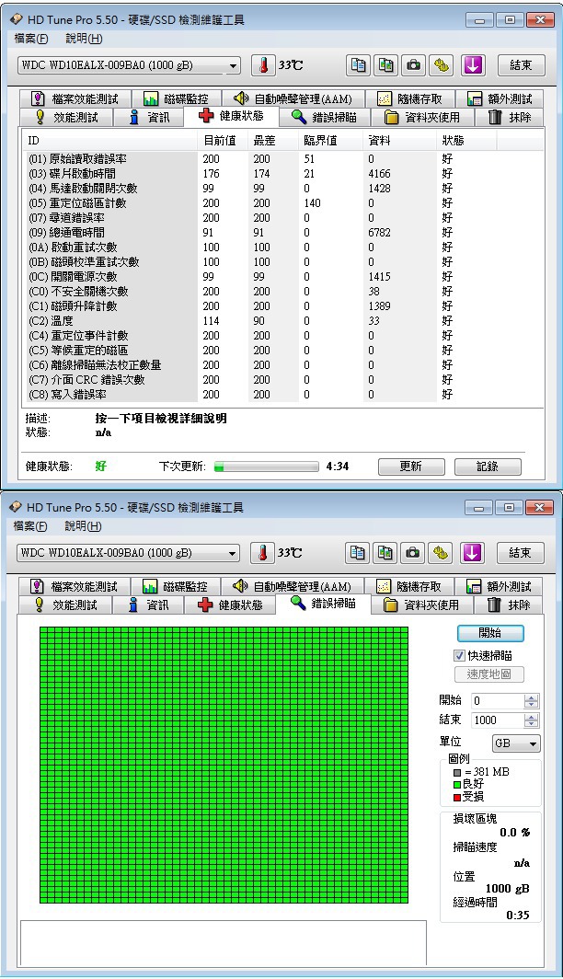Image resolution: width=563 pixels, height=979 pixels.
Task: Click the camera save screenshot icon in the upper window
Action: (414, 65)
